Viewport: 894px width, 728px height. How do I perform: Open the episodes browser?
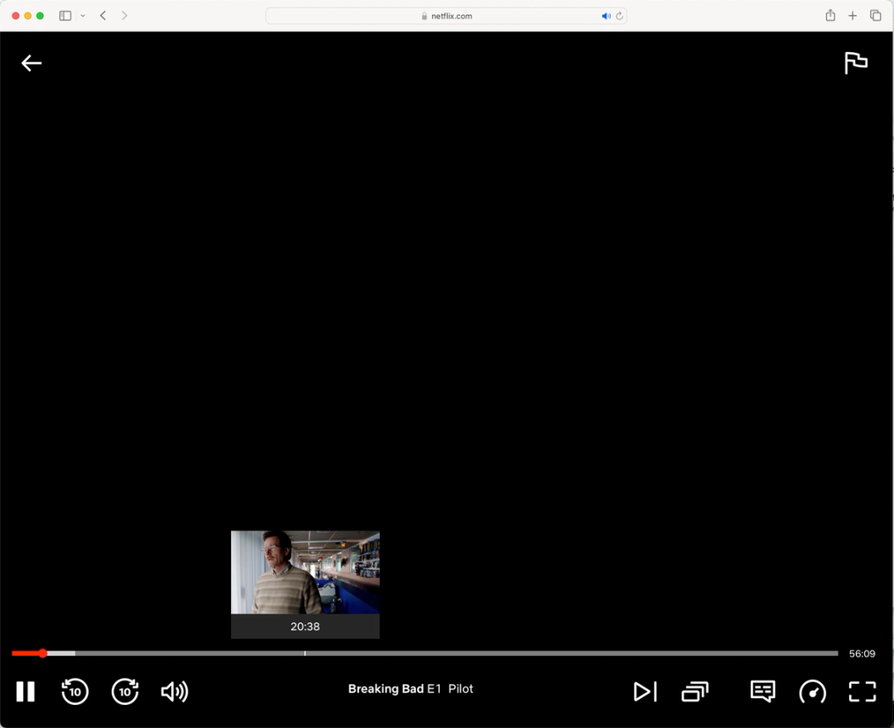[x=695, y=692]
